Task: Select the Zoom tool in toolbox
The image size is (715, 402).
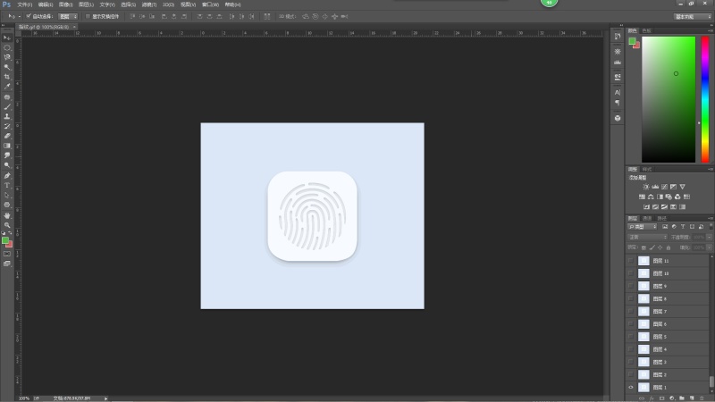Action: (x=7, y=225)
